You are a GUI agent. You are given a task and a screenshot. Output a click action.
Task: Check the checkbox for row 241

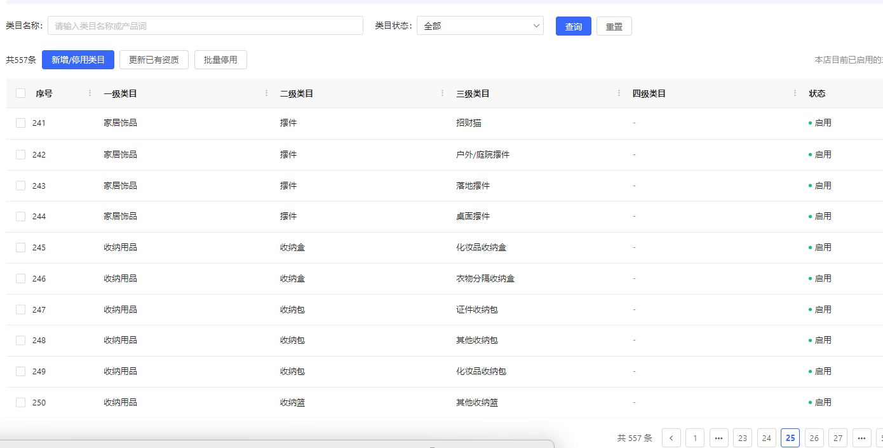[21, 123]
